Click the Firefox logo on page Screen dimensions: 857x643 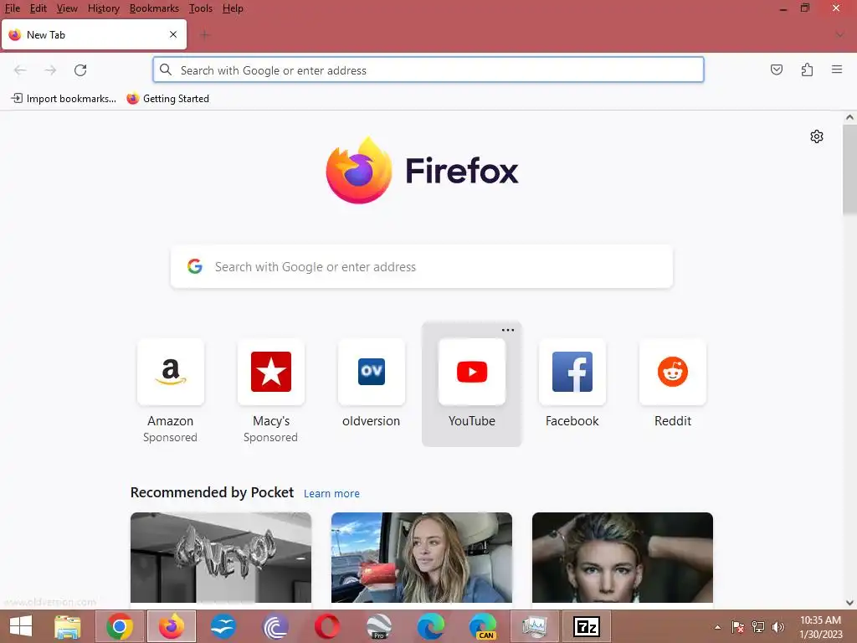click(x=359, y=171)
